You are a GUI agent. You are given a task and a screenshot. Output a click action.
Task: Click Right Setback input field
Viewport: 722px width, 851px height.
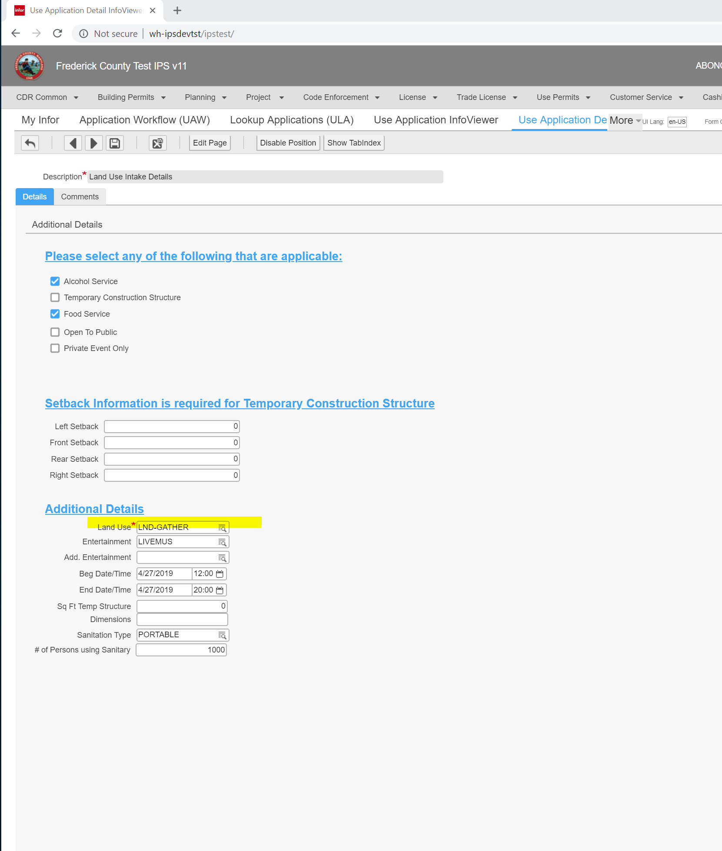172,475
